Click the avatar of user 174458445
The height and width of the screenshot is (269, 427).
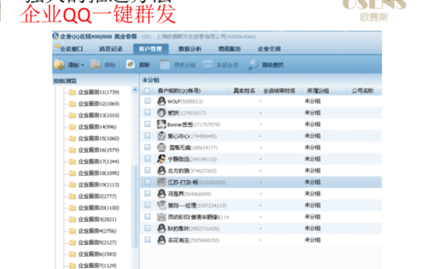pos(162,136)
